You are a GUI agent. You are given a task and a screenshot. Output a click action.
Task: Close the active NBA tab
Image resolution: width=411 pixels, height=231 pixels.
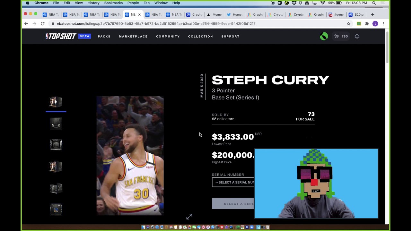139,14
